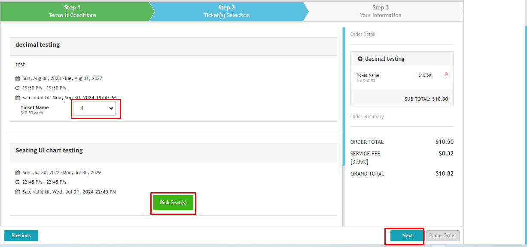Expand decimal testing order detail plus icon
This screenshot has width=527, height=247.
[x=360, y=59]
